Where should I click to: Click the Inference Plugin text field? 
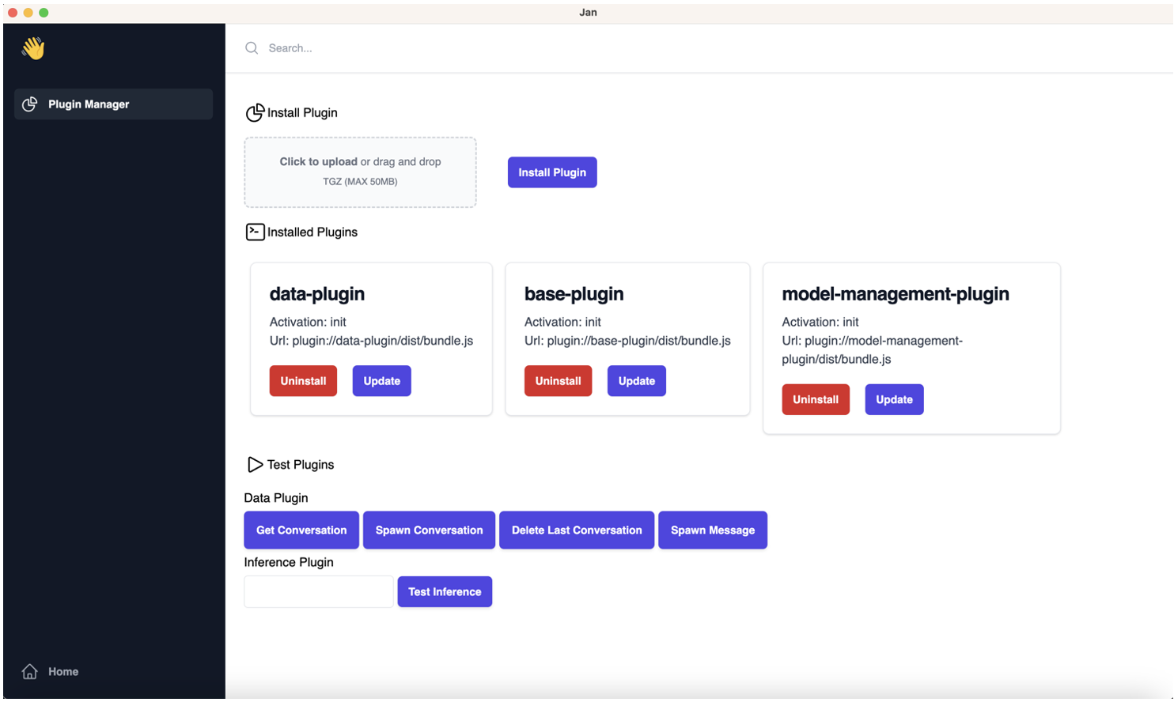(318, 591)
